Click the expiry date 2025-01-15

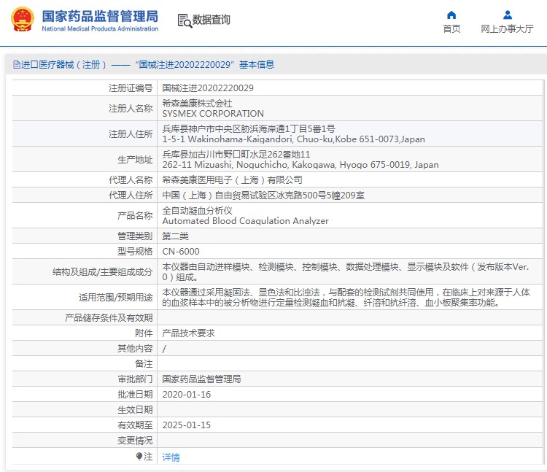[186, 425]
